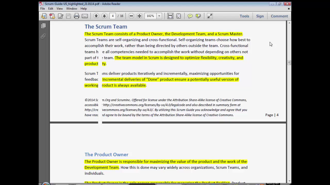Click the "©2014" copyright line

[166, 100]
